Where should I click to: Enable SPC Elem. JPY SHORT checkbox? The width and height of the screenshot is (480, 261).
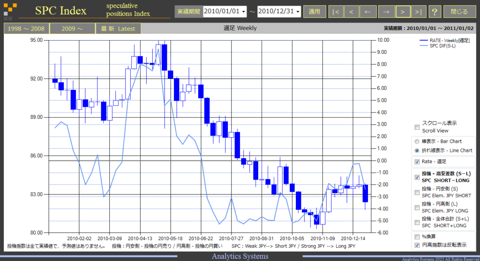[417, 192]
